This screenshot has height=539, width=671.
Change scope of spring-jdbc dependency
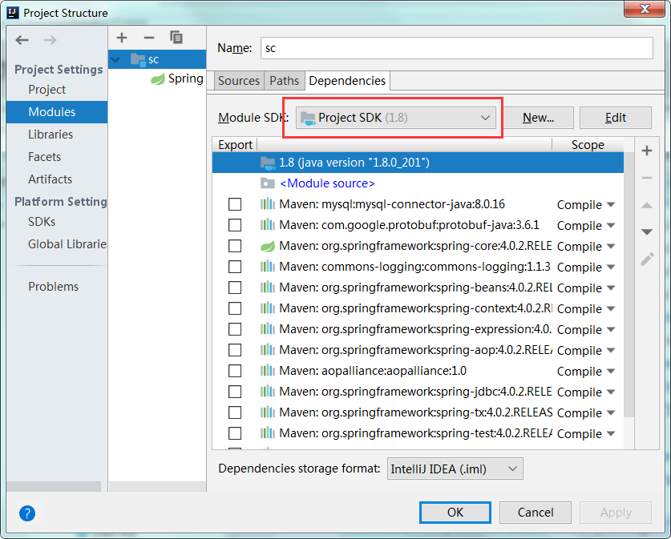586,392
